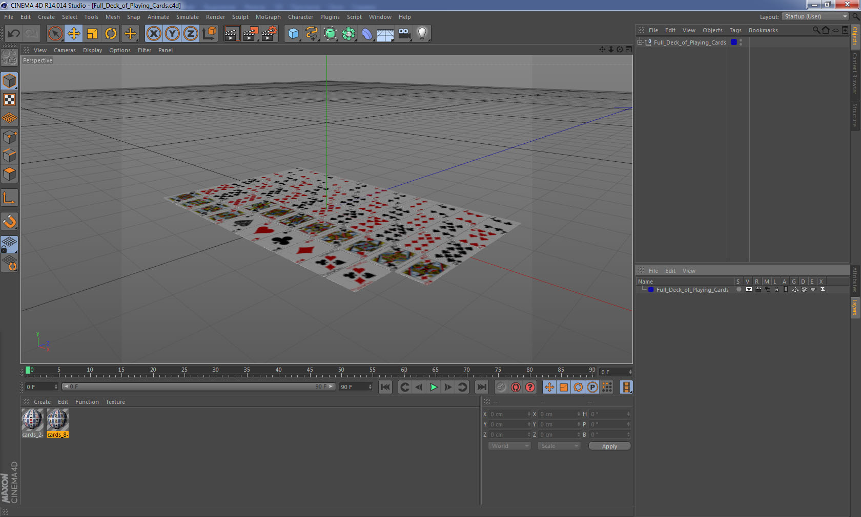This screenshot has width=861, height=517.
Task: Open the spline pen tool group
Action: [312, 34]
